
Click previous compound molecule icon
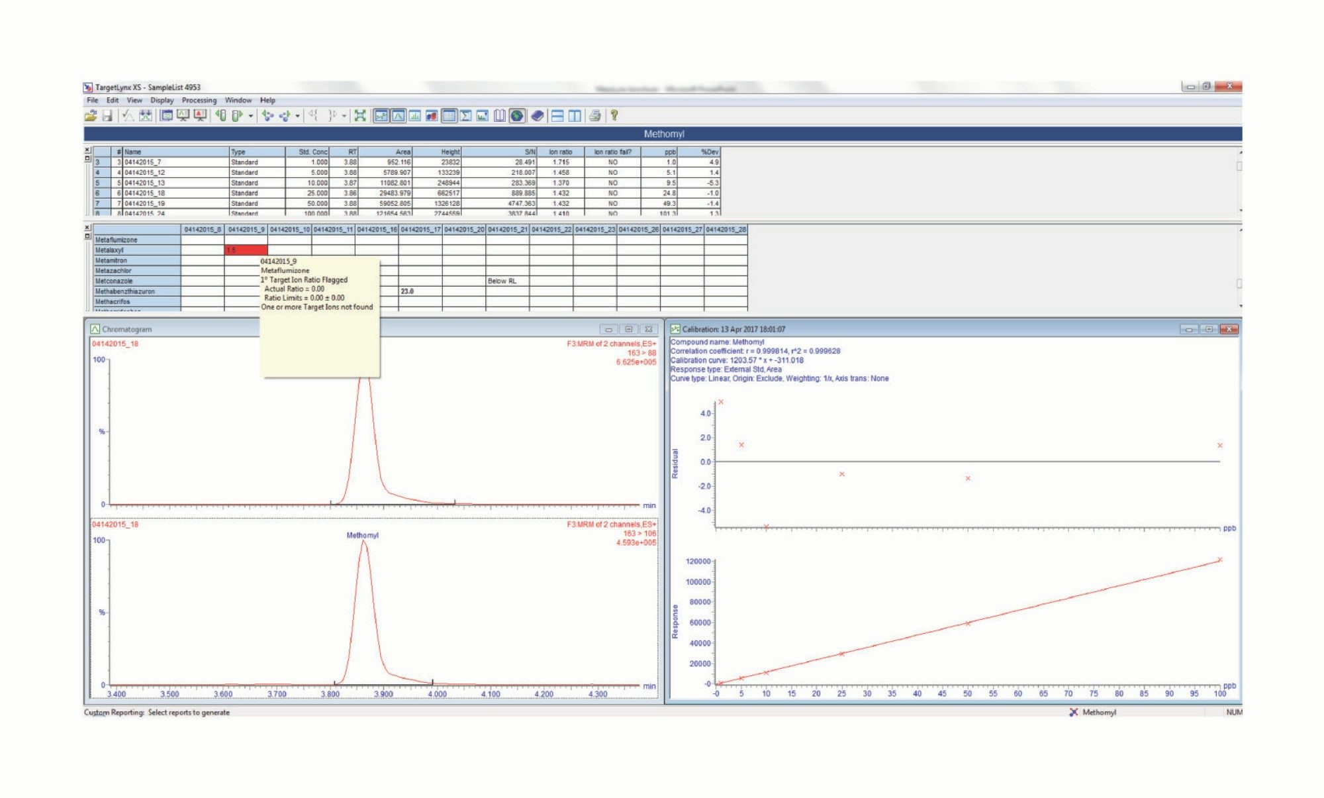267,116
